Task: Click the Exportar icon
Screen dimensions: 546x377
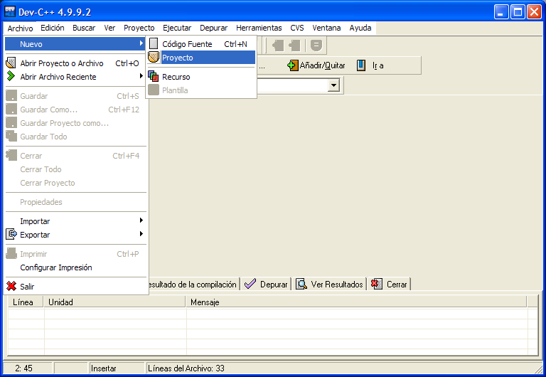Action: [11, 235]
